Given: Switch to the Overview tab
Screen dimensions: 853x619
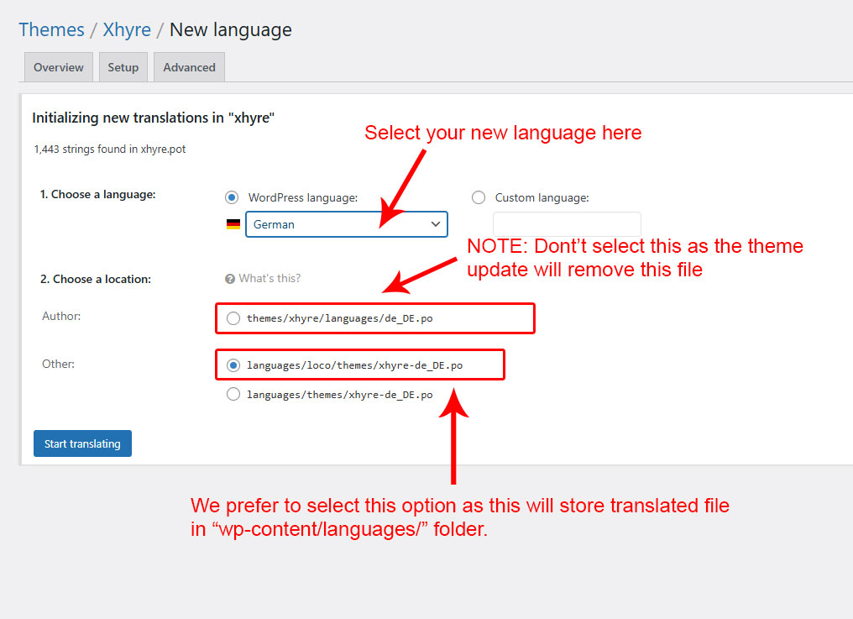Looking at the screenshot, I should coord(59,67).
